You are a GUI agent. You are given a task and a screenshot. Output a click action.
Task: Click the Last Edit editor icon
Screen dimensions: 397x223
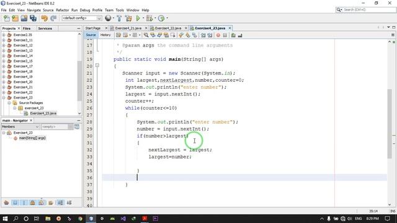118,35
